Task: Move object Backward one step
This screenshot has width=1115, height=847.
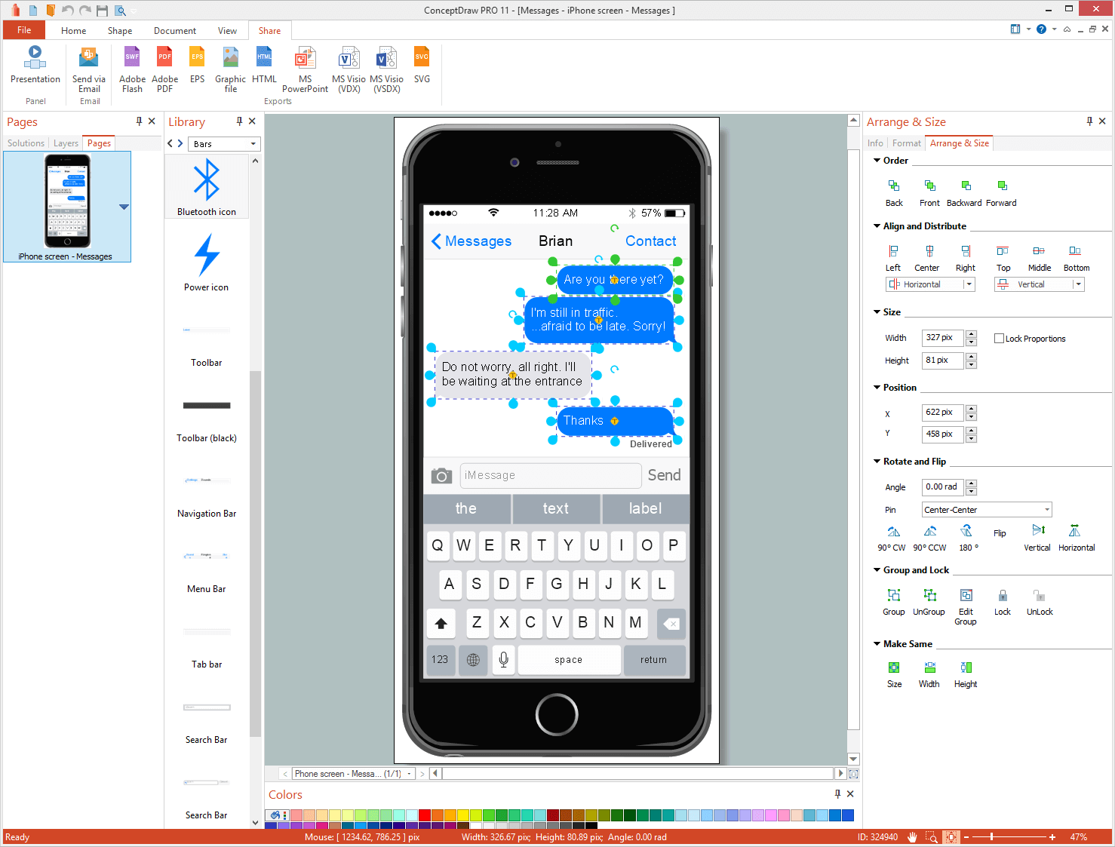Action: [965, 193]
